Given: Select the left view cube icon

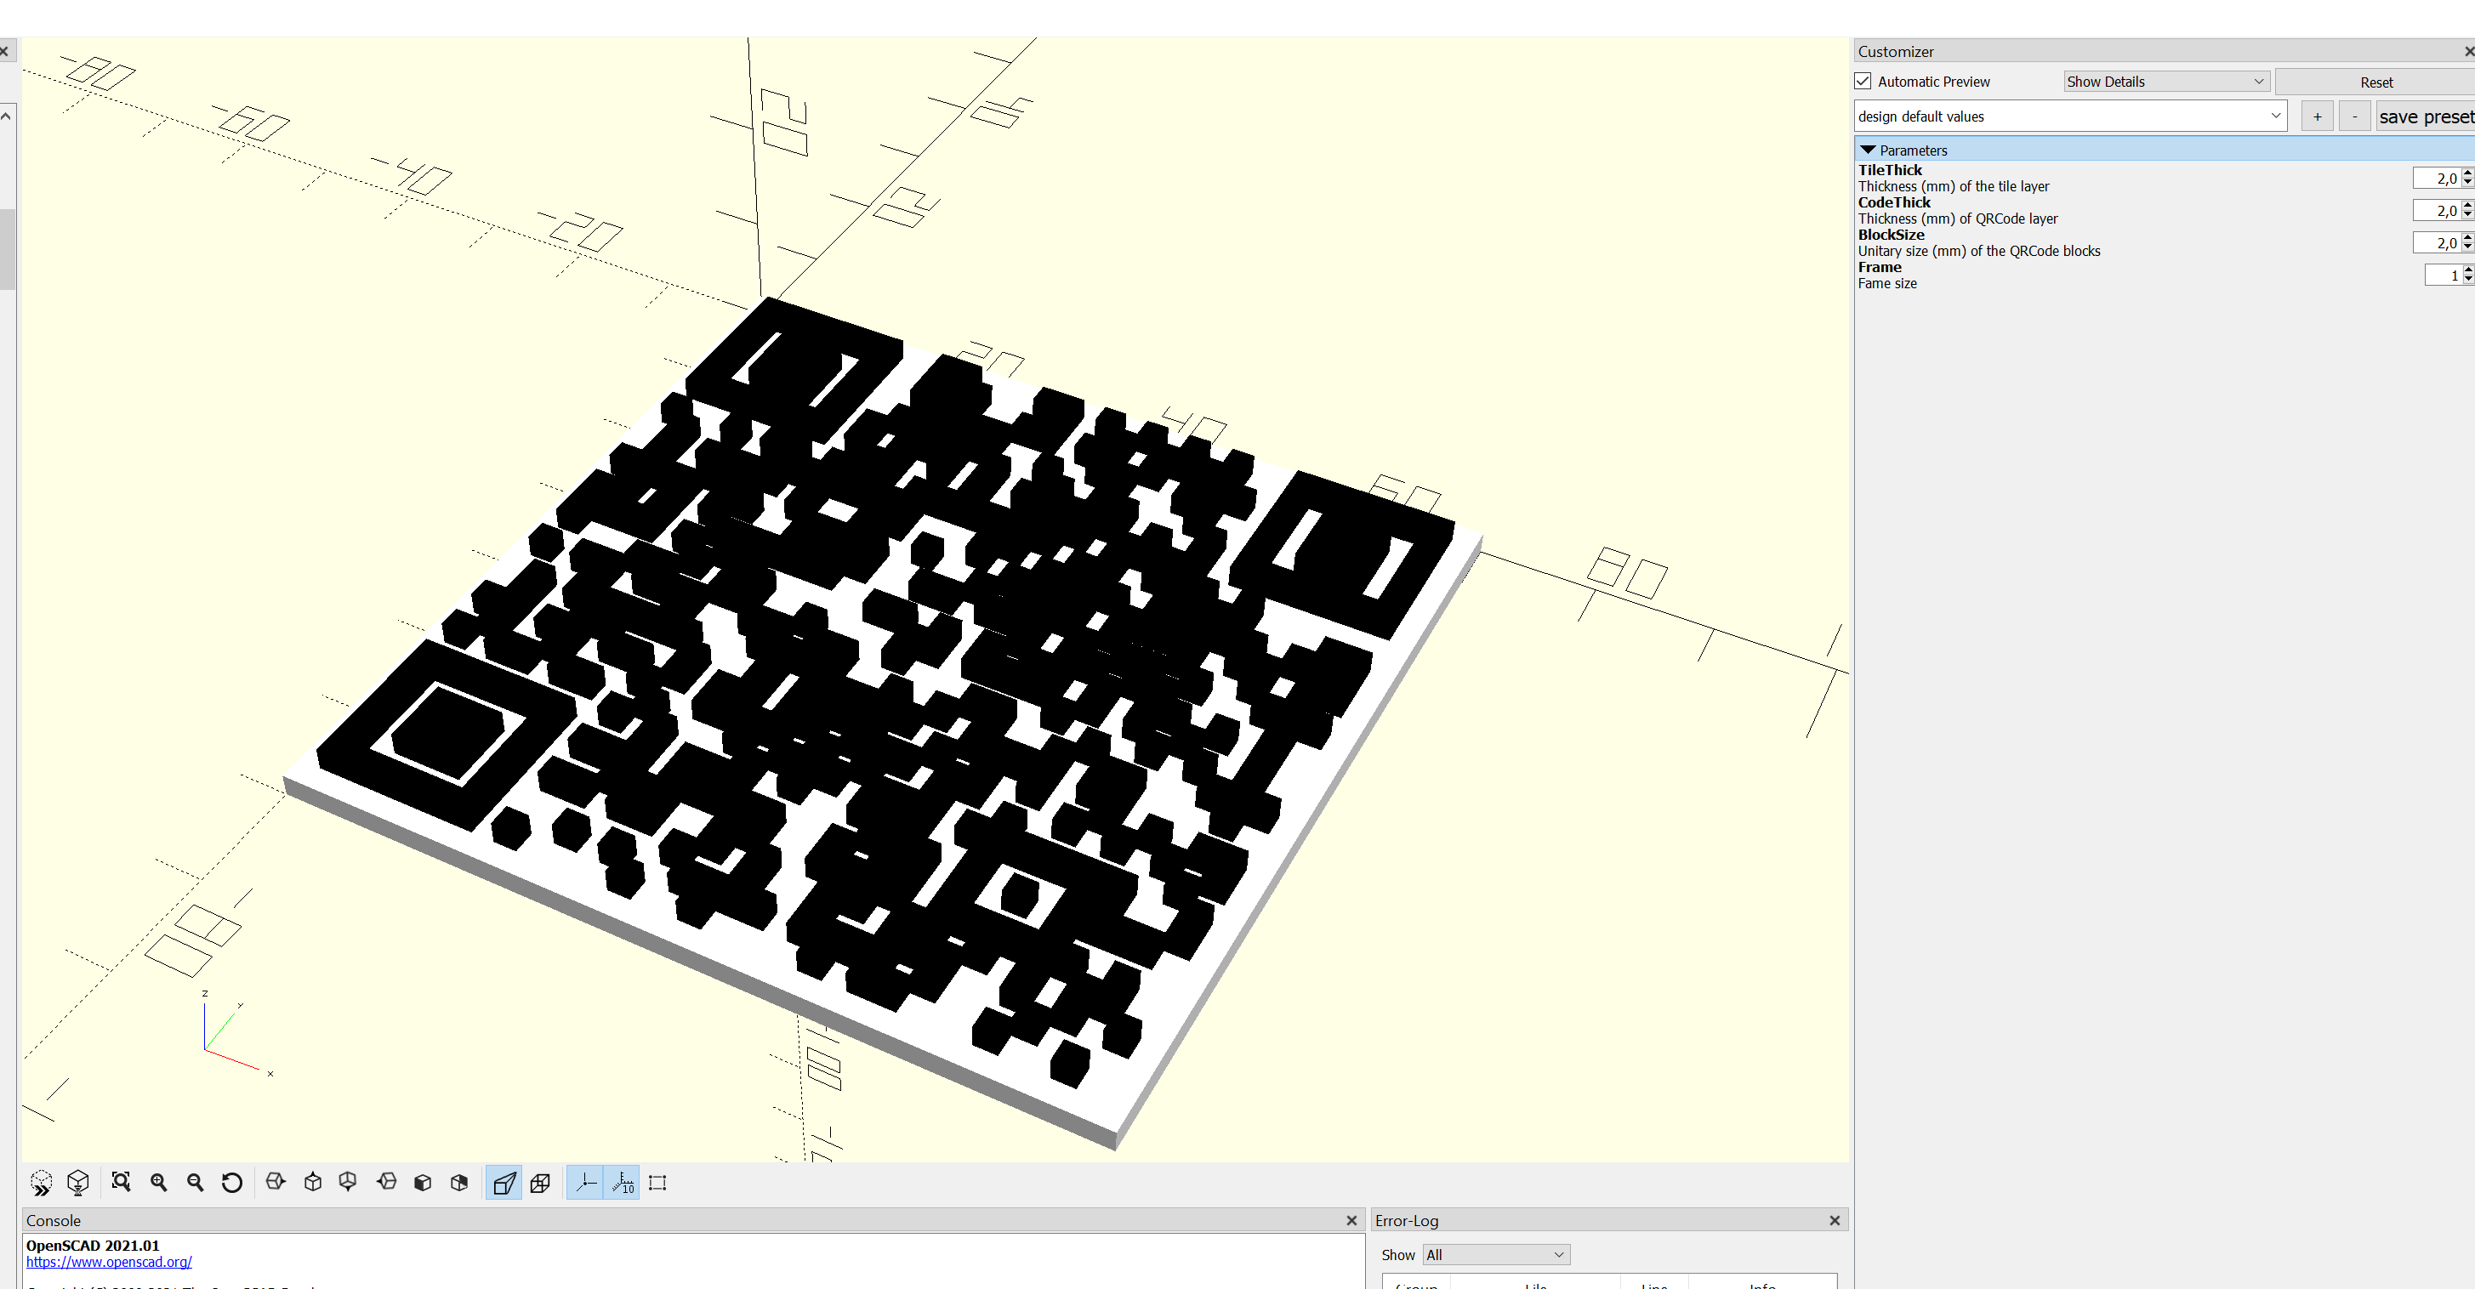Looking at the screenshot, I should coord(386,1183).
